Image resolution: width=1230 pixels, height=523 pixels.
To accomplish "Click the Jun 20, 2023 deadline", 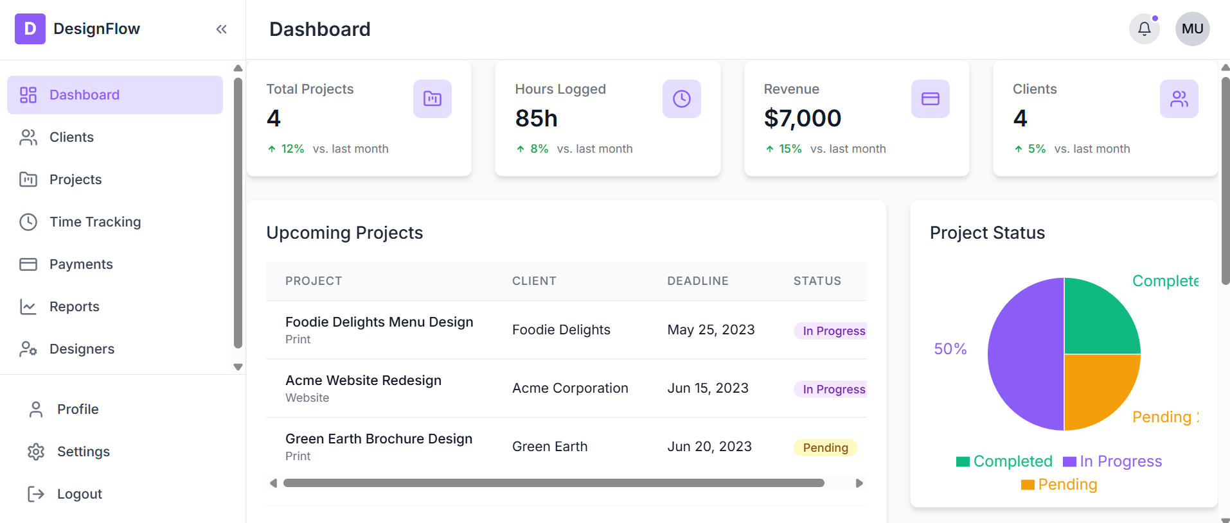I will (709, 447).
